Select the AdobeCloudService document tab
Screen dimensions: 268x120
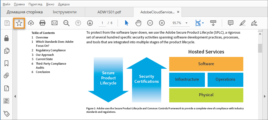tap(157, 12)
